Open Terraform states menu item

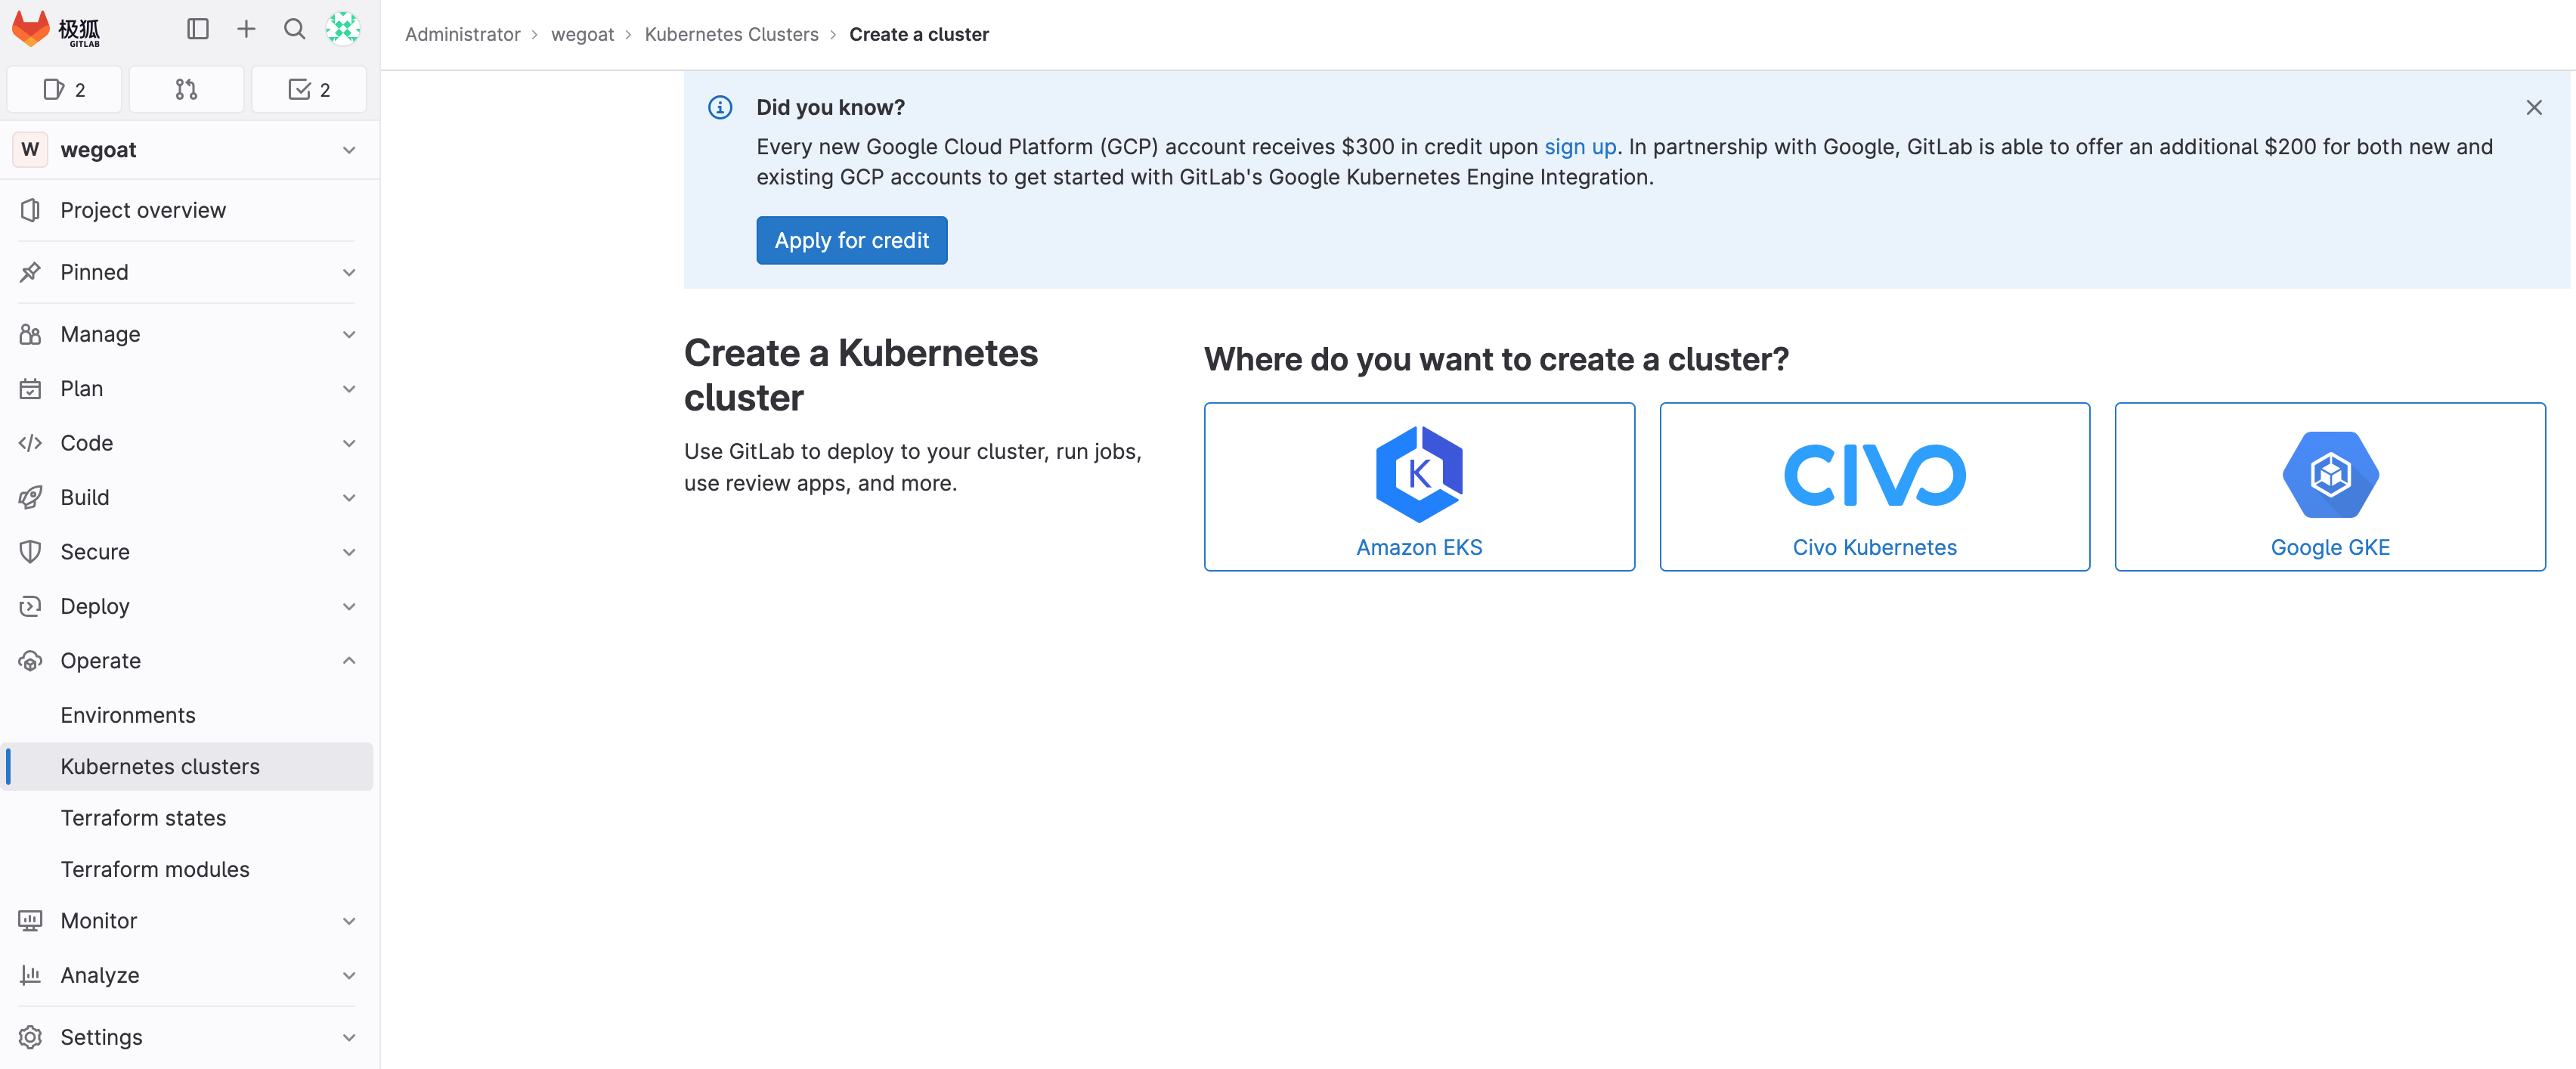(143, 818)
